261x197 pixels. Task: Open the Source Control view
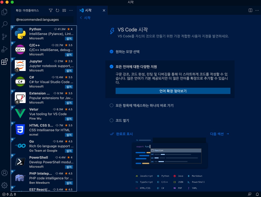pyautogui.click(x=4, y=37)
